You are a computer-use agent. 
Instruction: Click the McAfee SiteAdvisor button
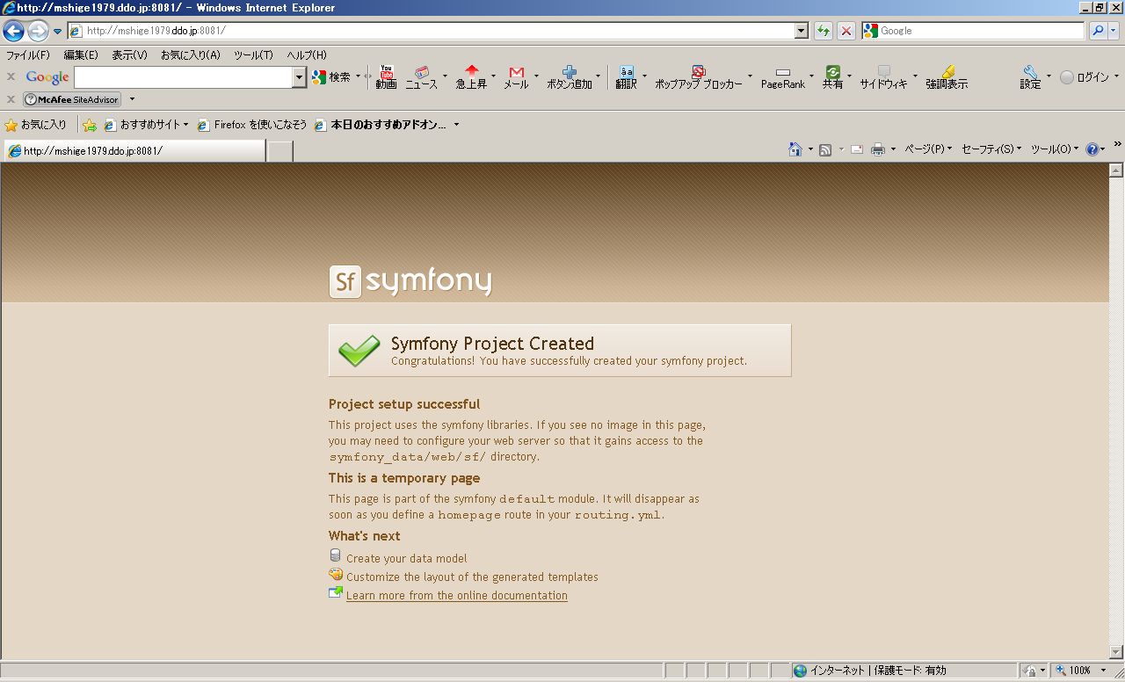[72, 99]
